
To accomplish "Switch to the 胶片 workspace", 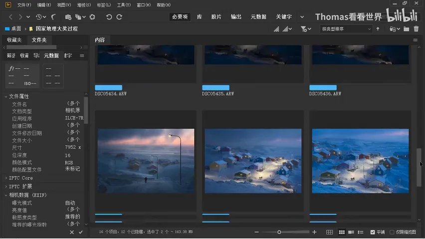I will tap(216, 17).
